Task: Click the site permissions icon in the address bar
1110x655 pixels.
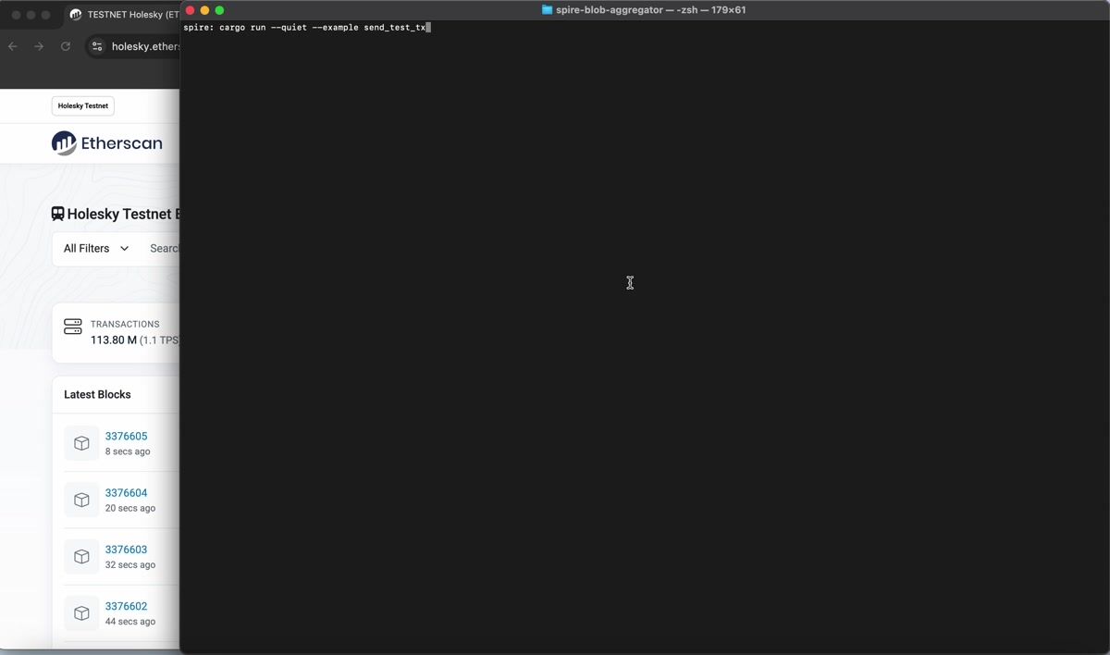Action: 97,46
